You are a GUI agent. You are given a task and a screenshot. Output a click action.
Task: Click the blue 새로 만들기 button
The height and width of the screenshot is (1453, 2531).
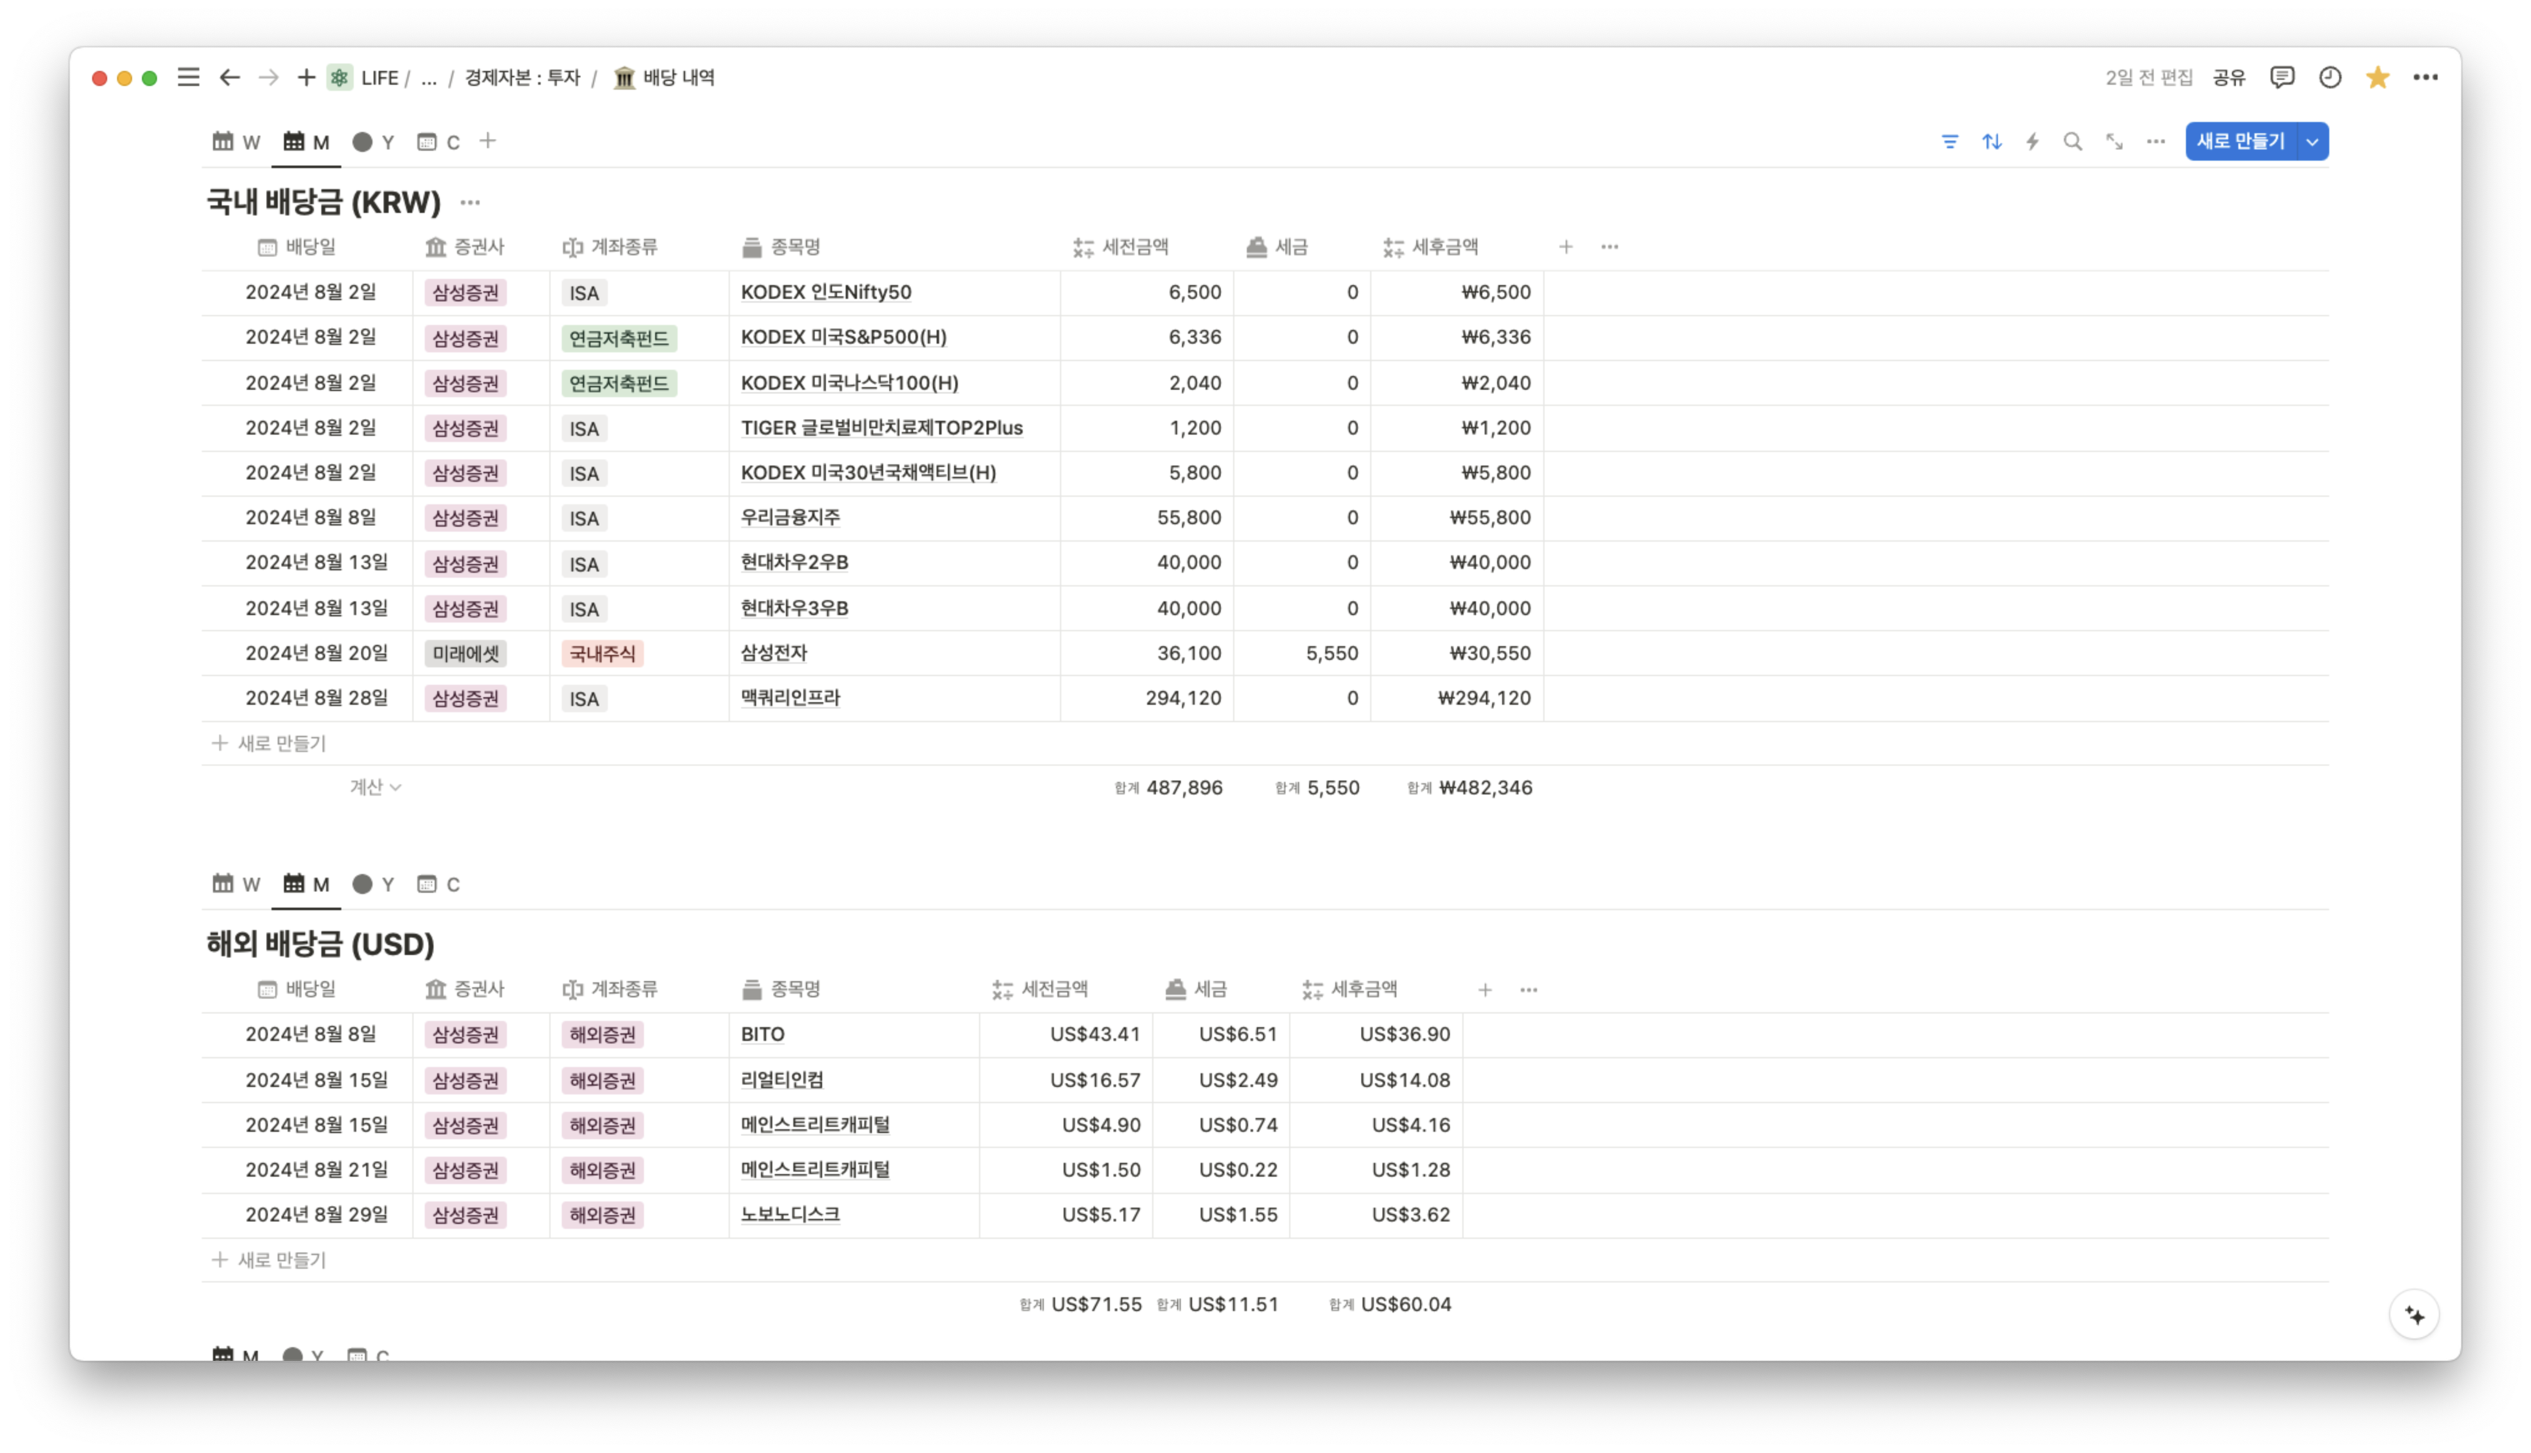click(x=2240, y=142)
